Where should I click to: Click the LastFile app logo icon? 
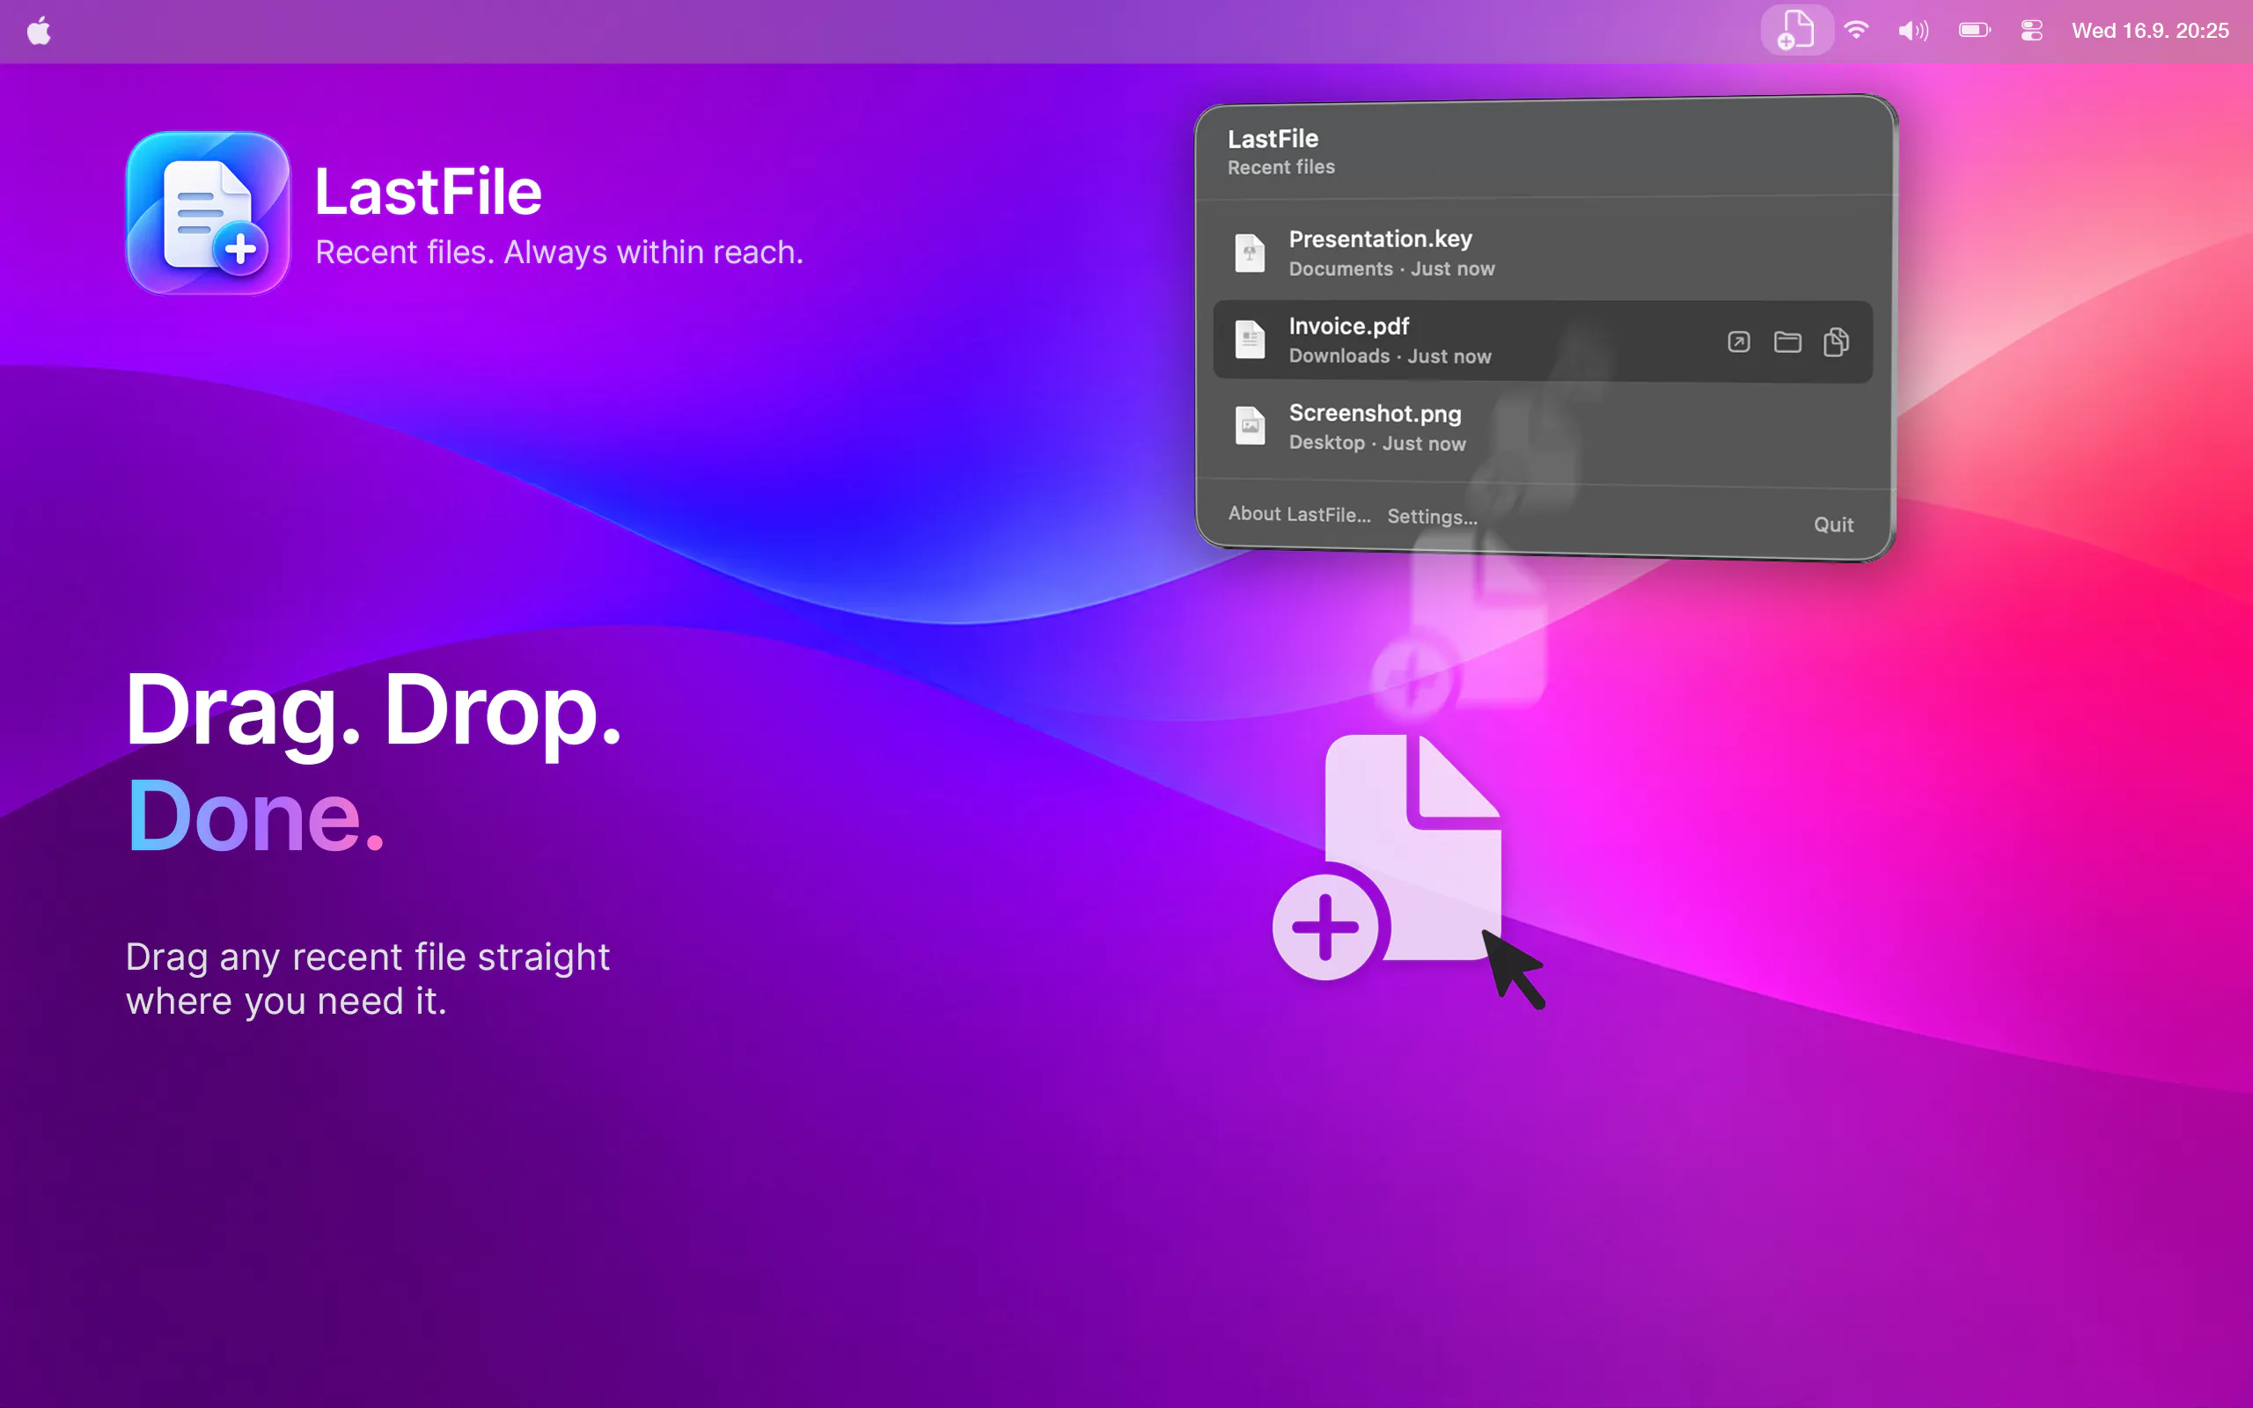(x=209, y=213)
